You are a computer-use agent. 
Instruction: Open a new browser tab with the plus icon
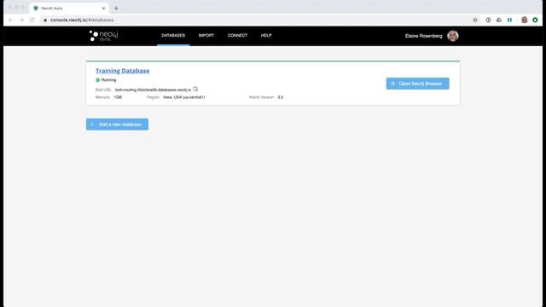(x=116, y=8)
